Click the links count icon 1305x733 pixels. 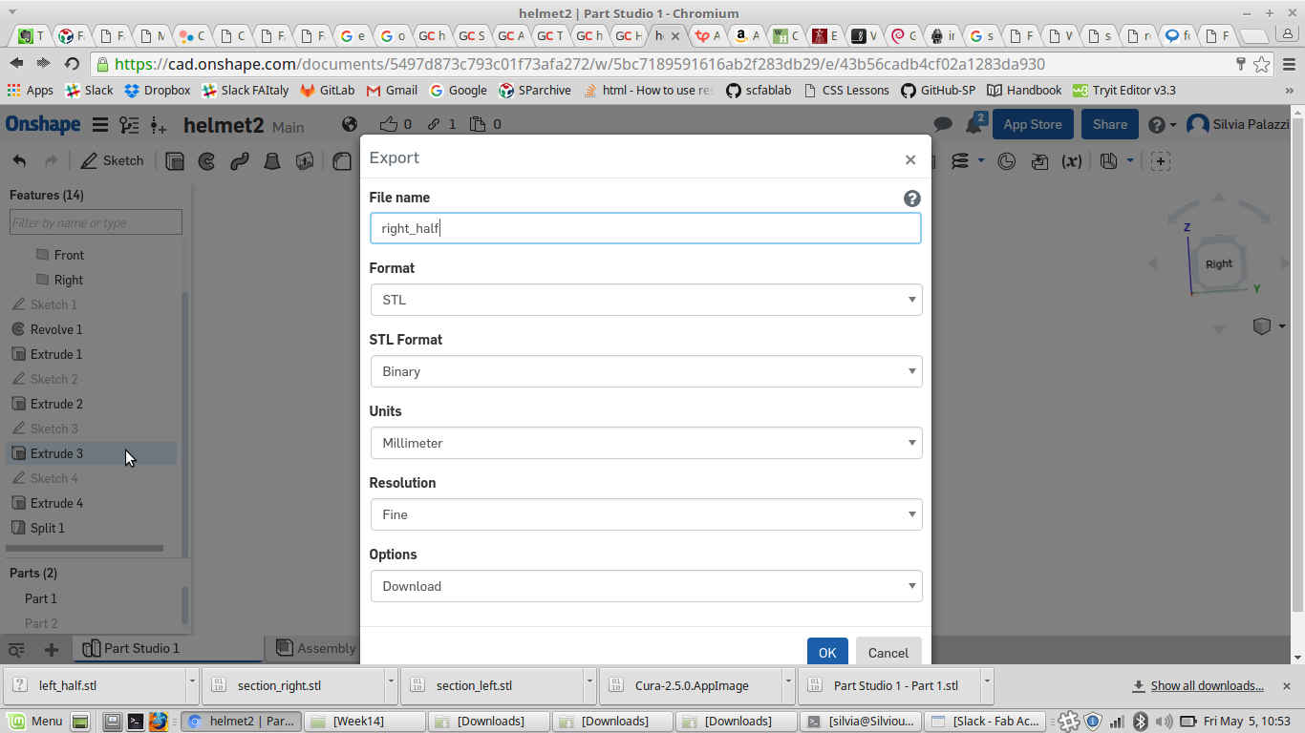(x=434, y=124)
